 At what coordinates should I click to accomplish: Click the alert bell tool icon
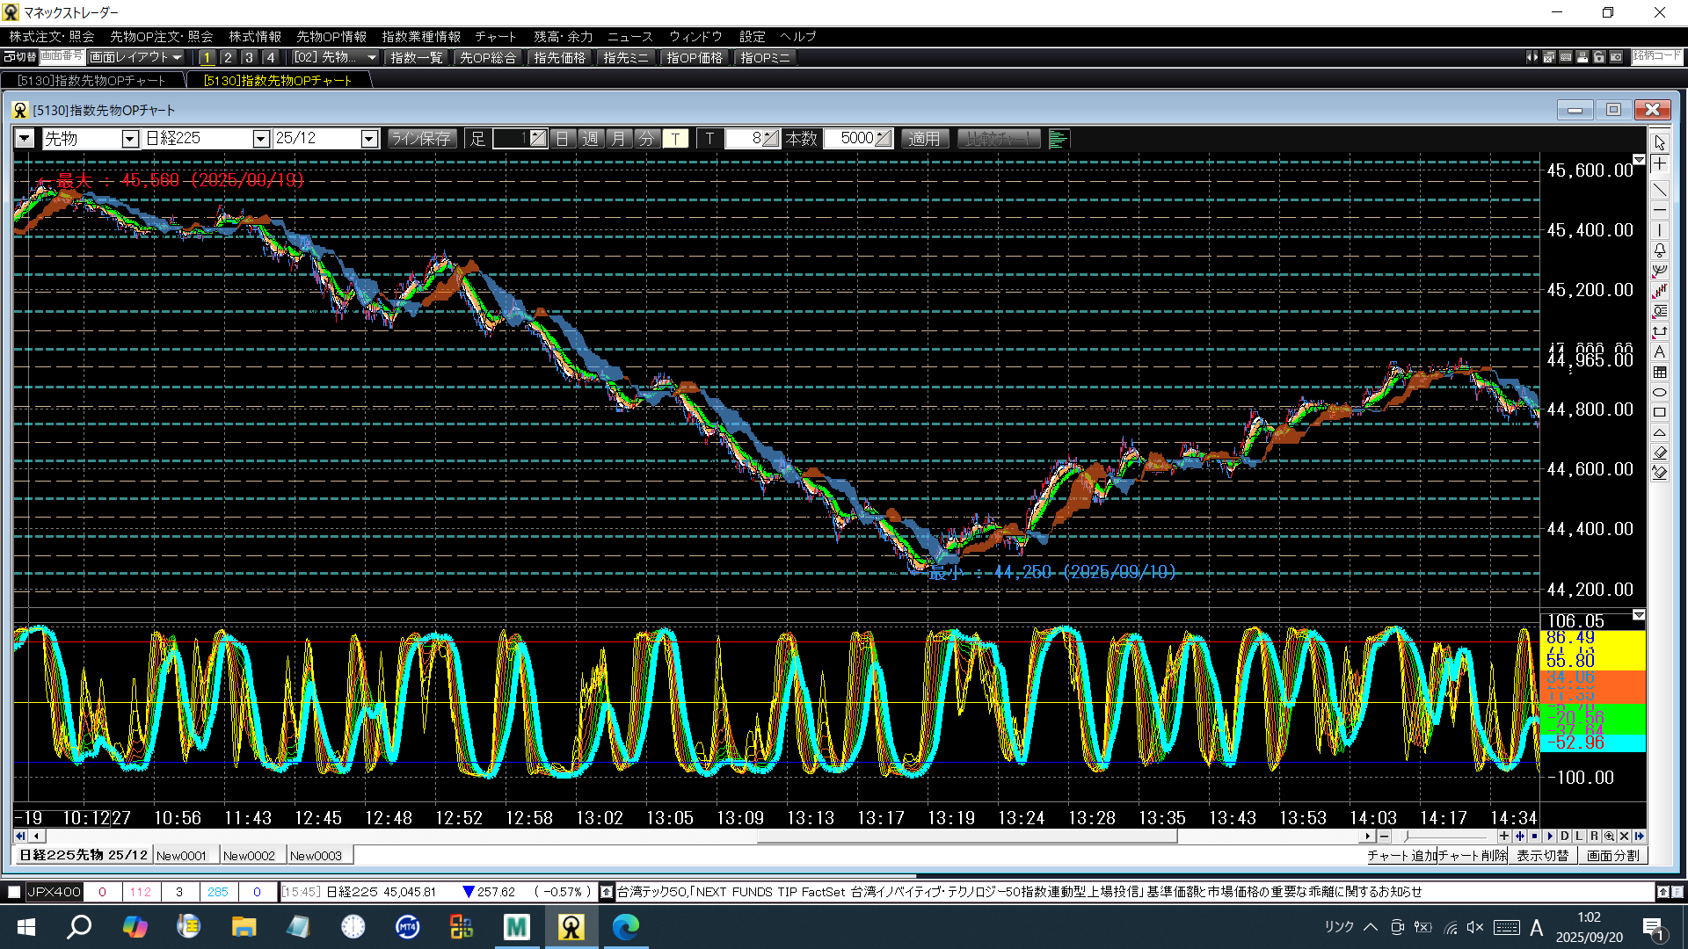pos(1659,250)
